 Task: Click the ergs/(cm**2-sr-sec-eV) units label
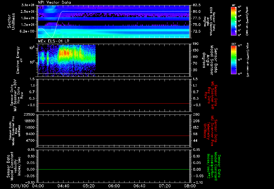[248, 60]
